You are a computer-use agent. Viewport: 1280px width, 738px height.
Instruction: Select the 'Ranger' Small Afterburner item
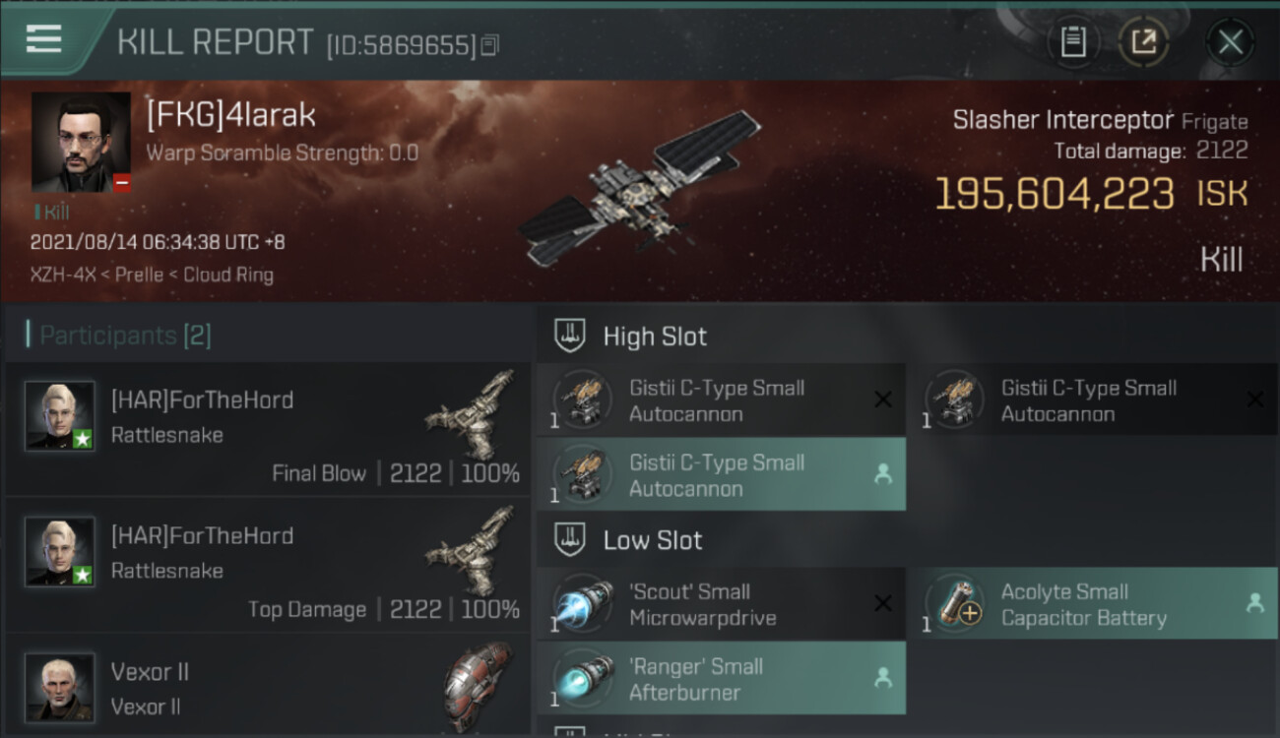point(721,678)
